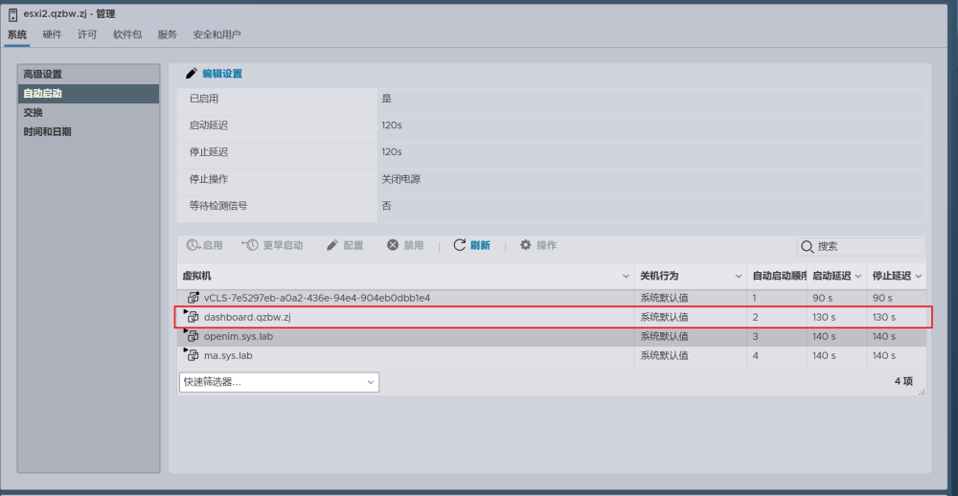Open 时间和日期 in the sidebar
The height and width of the screenshot is (496, 958).
(x=48, y=131)
